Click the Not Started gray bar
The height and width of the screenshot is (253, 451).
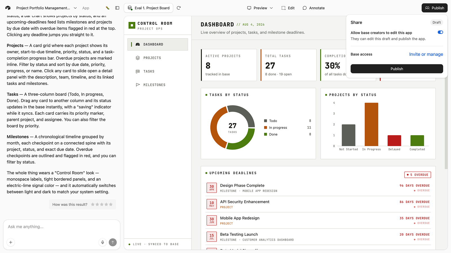(x=348, y=135)
